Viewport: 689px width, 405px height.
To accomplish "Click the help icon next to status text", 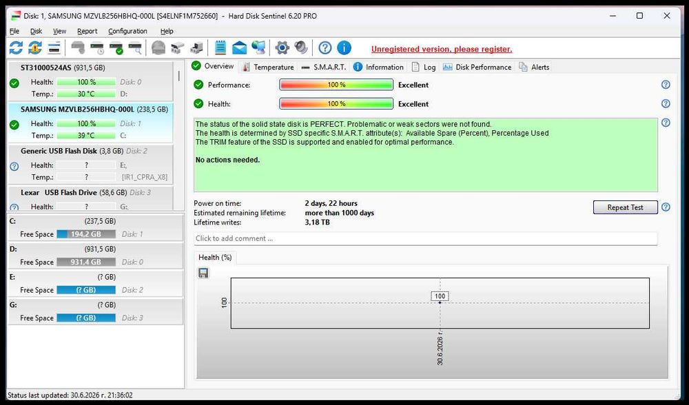I will 666,123.
